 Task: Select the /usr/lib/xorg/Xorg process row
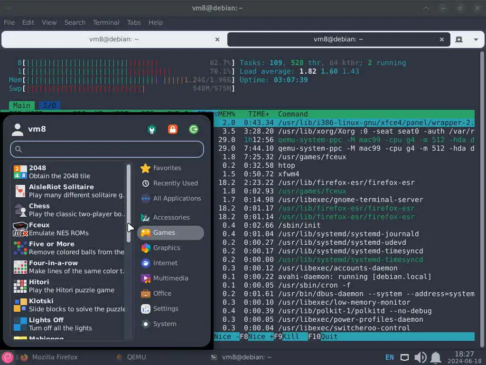[x=344, y=131]
